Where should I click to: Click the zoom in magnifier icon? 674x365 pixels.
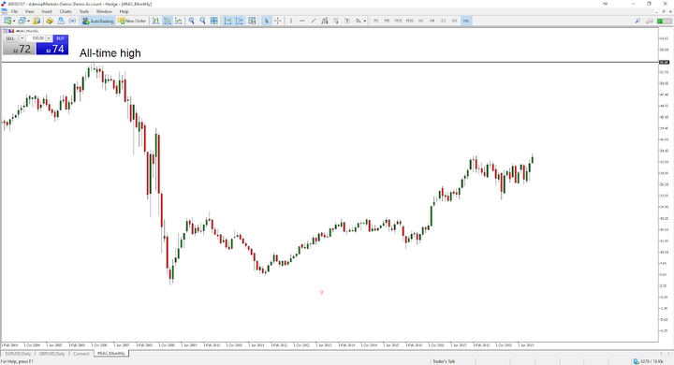(x=191, y=21)
